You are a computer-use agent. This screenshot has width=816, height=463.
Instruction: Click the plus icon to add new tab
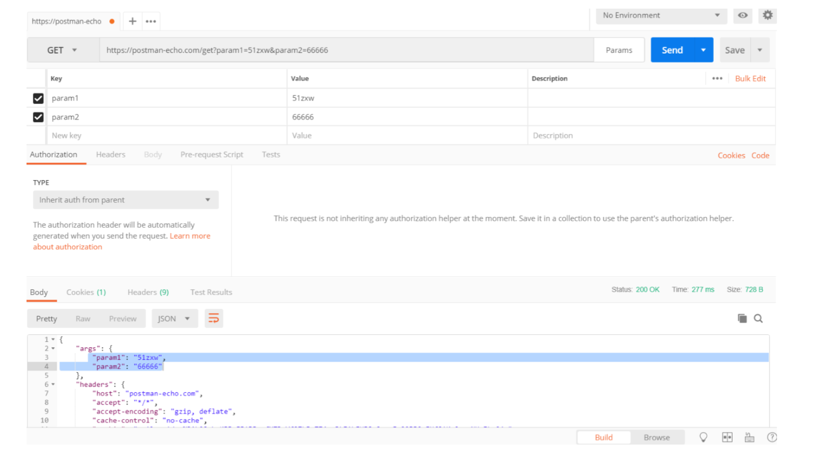click(x=133, y=22)
